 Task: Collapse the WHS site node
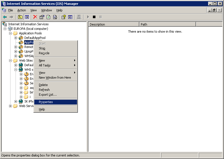tap(16, 70)
